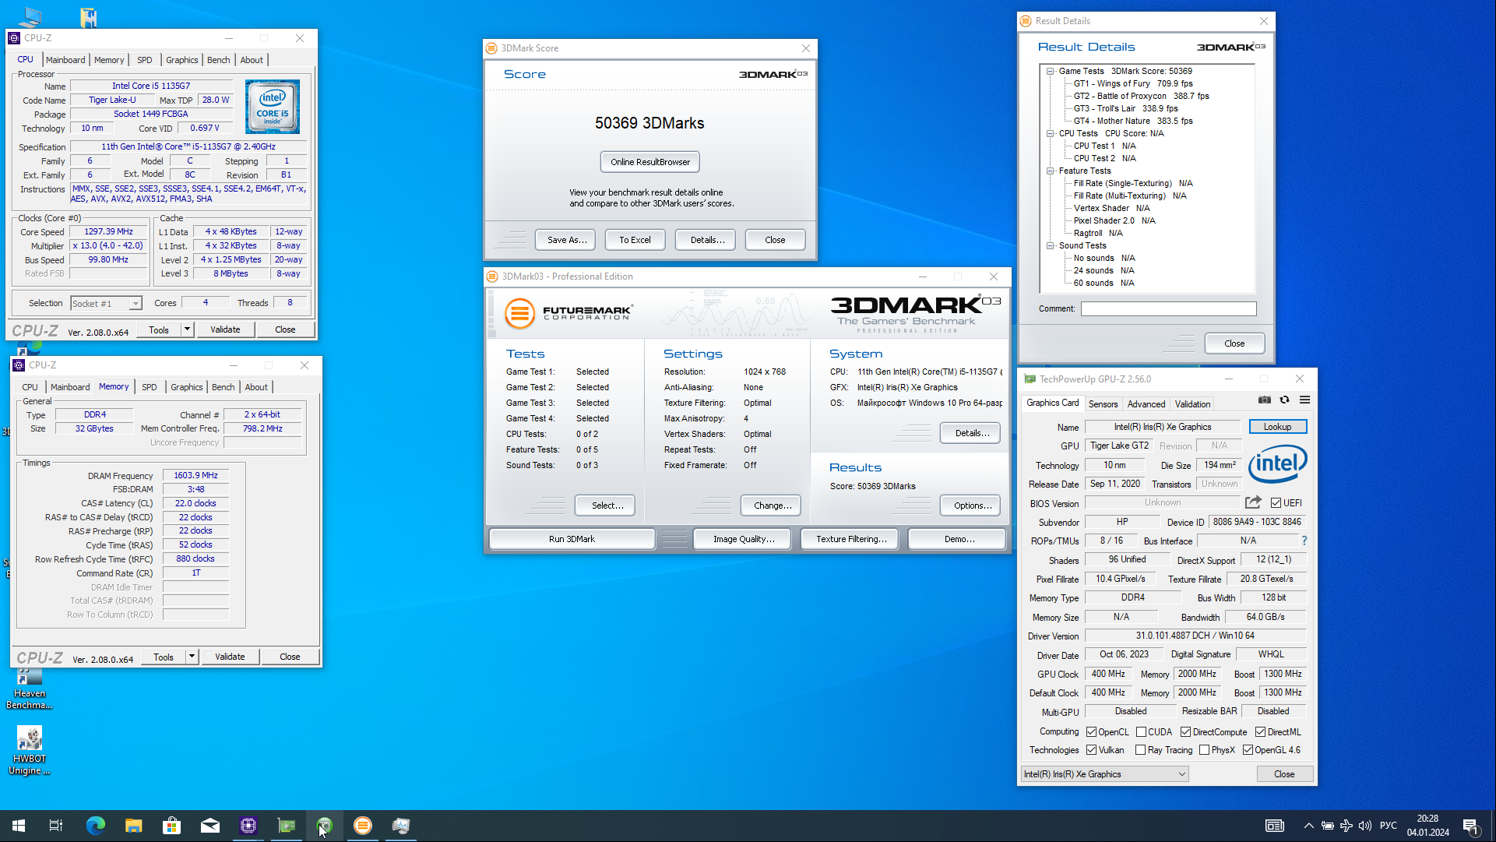This screenshot has height=842, width=1496.
Task: Click the taskbar clock showing 20:28
Action: [x=1427, y=826]
